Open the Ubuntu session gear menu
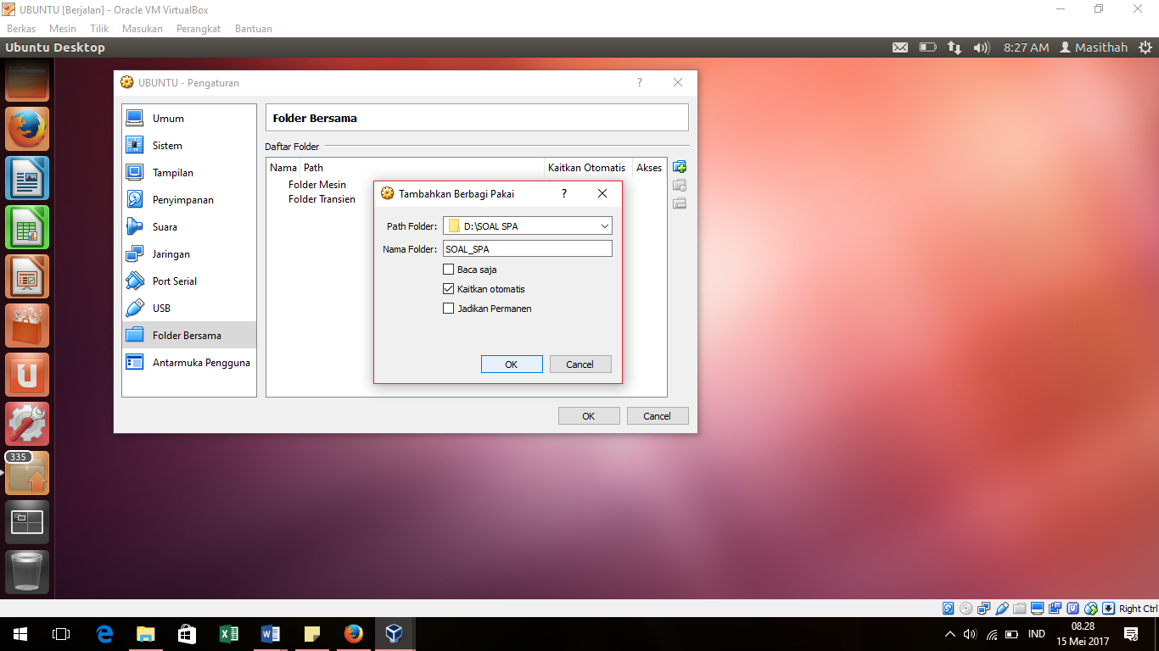 pos(1145,47)
